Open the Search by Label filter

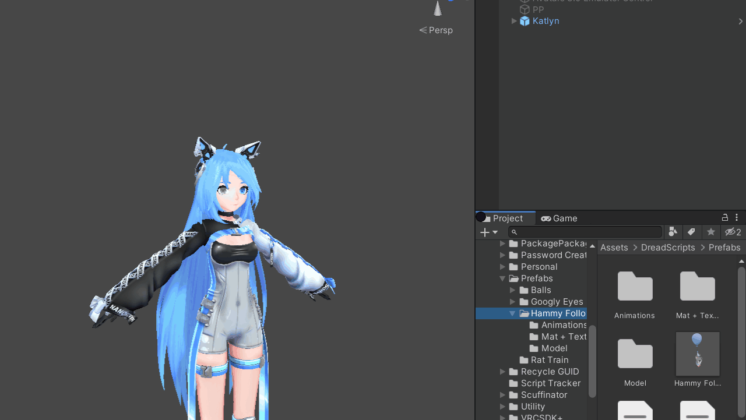tap(692, 232)
